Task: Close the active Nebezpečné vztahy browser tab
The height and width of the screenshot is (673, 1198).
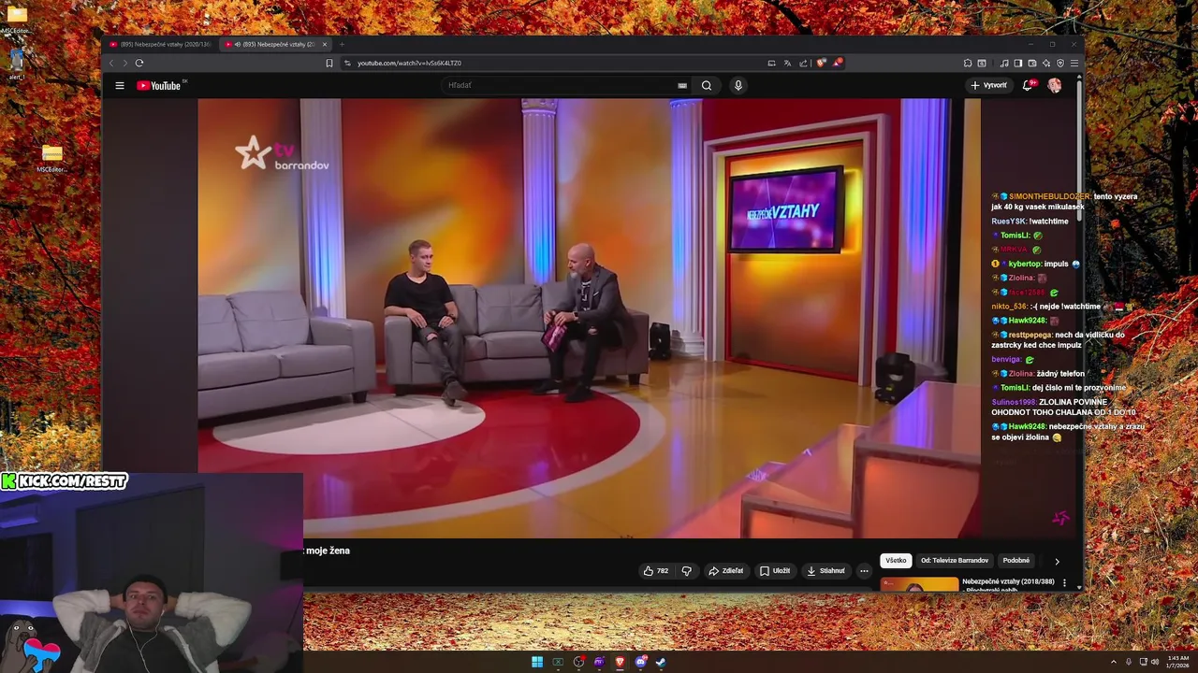Action: click(325, 44)
